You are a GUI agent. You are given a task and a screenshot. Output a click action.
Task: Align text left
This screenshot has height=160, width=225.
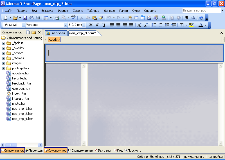[112, 25]
